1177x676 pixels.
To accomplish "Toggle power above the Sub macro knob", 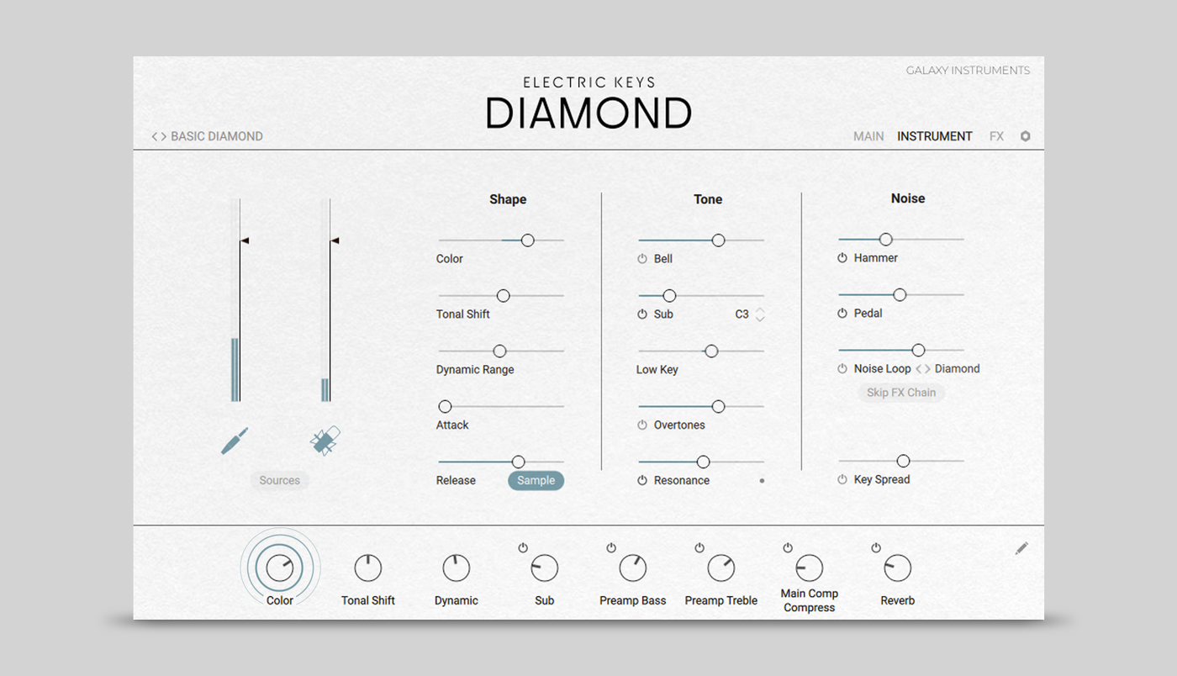I will (523, 548).
